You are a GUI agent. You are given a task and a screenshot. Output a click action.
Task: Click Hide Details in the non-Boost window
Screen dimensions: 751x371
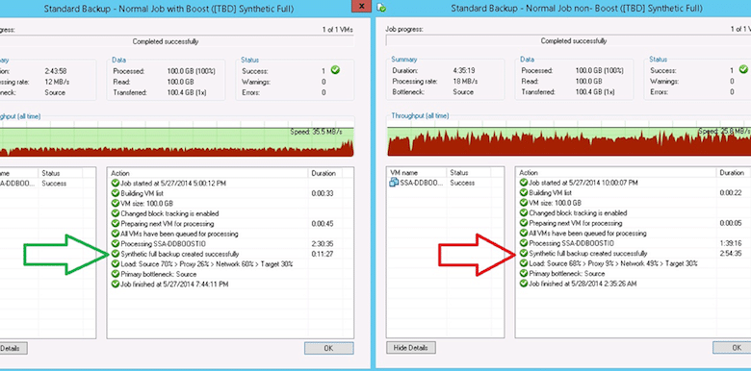pos(410,348)
